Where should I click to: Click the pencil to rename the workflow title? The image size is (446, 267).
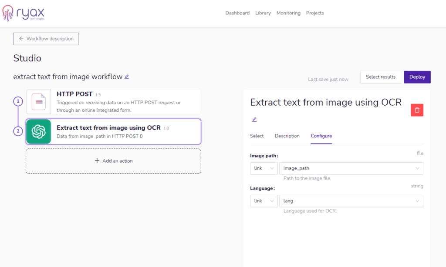[x=126, y=77]
